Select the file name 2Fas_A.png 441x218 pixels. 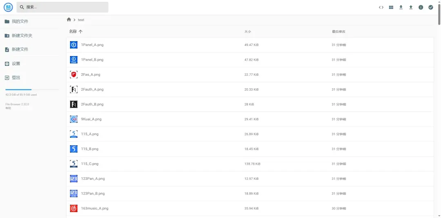point(91,74)
